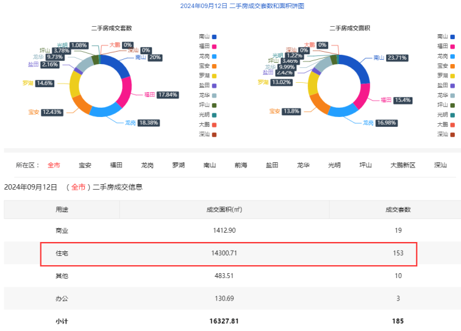Select the 福田 17.84% slice label in count donut

pyautogui.click(x=167, y=95)
